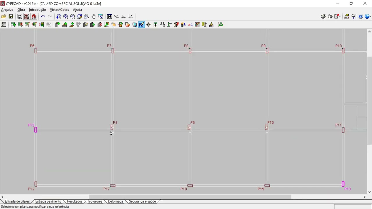
Task: Open the export icon's dropdown arrow
Action: point(340,17)
